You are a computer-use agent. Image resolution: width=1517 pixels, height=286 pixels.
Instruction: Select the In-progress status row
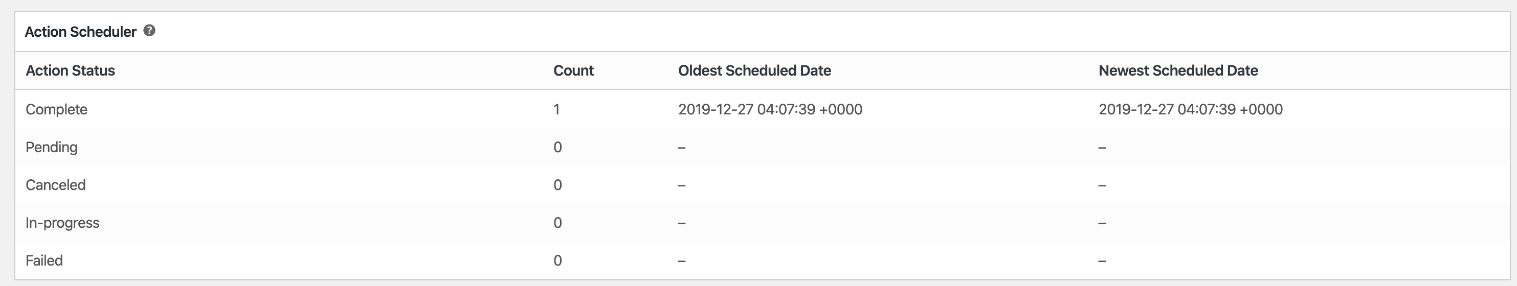coord(763,223)
